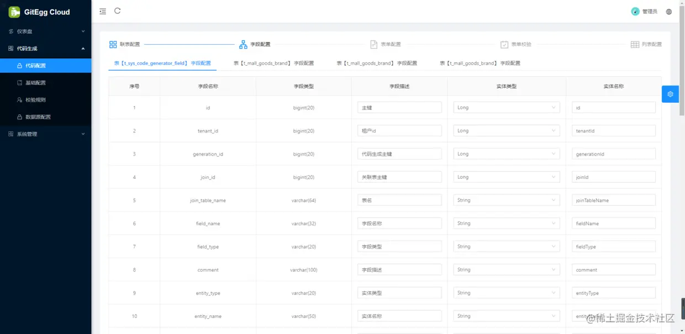Select the 字段配置 step icon
Screen dimensions: 685x334
click(244, 44)
